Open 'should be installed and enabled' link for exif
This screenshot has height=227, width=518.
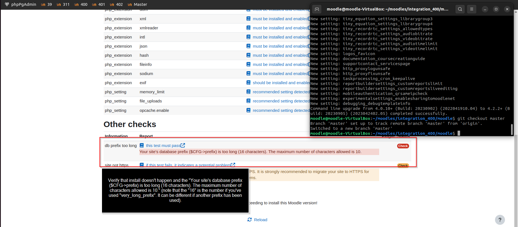(x=281, y=83)
